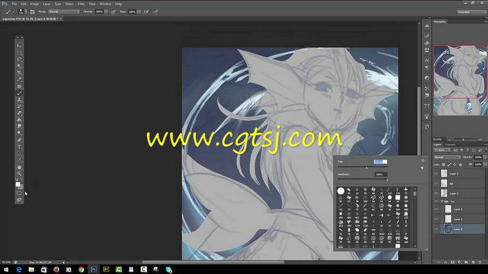Viewport: 488px width, 274px height.
Task: Select the Move tool
Action: pos(19,46)
